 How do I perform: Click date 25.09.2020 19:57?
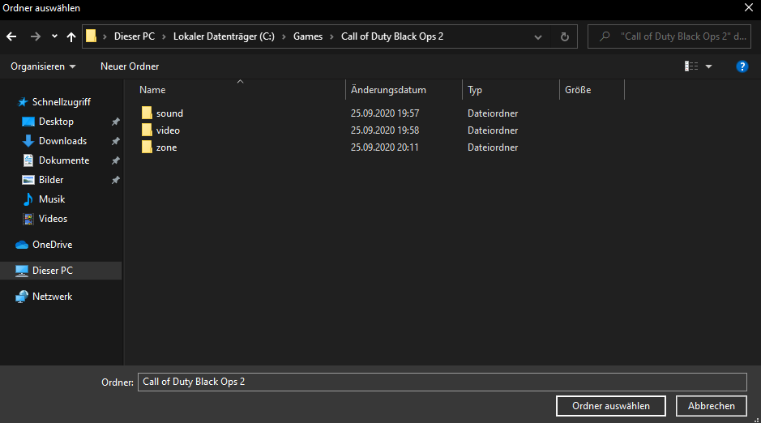(385, 113)
